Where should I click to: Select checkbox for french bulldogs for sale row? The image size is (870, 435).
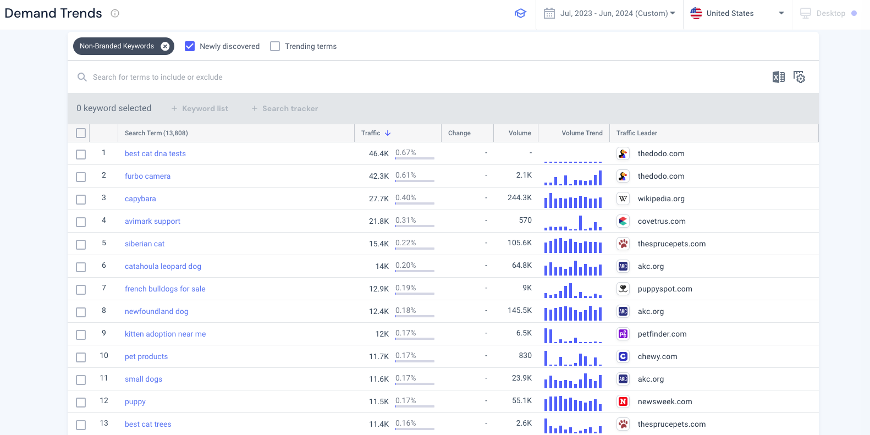81,290
